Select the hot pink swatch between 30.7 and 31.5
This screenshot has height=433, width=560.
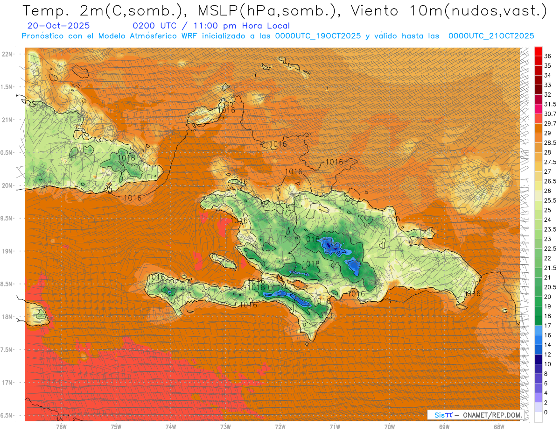click(x=538, y=109)
